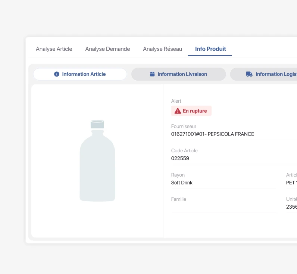This screenshot has width=297, height=274.
Task: Open the Analyse Article tab
Action: pos(54,49)
